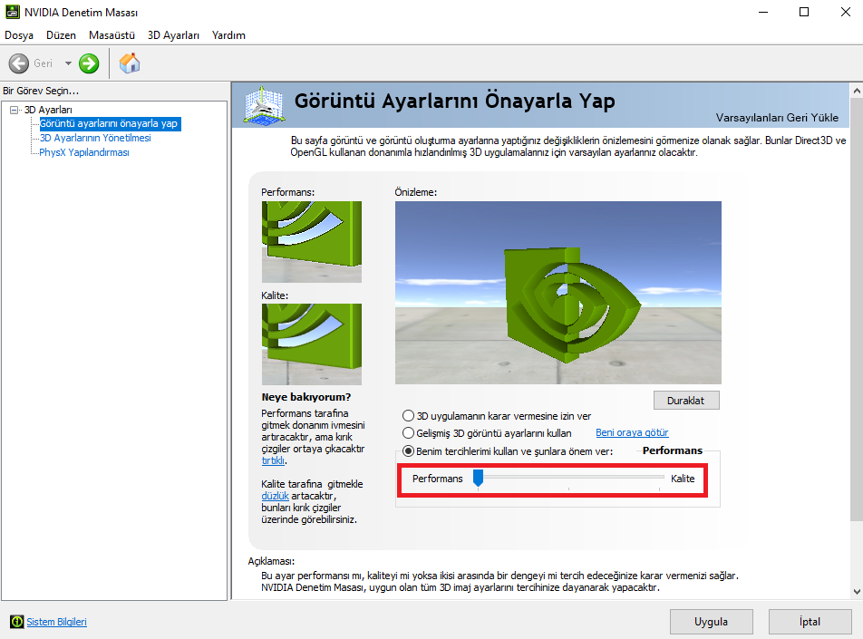Click the İptal button
Viewport: 863px width, 639px height.
(810, 622)
